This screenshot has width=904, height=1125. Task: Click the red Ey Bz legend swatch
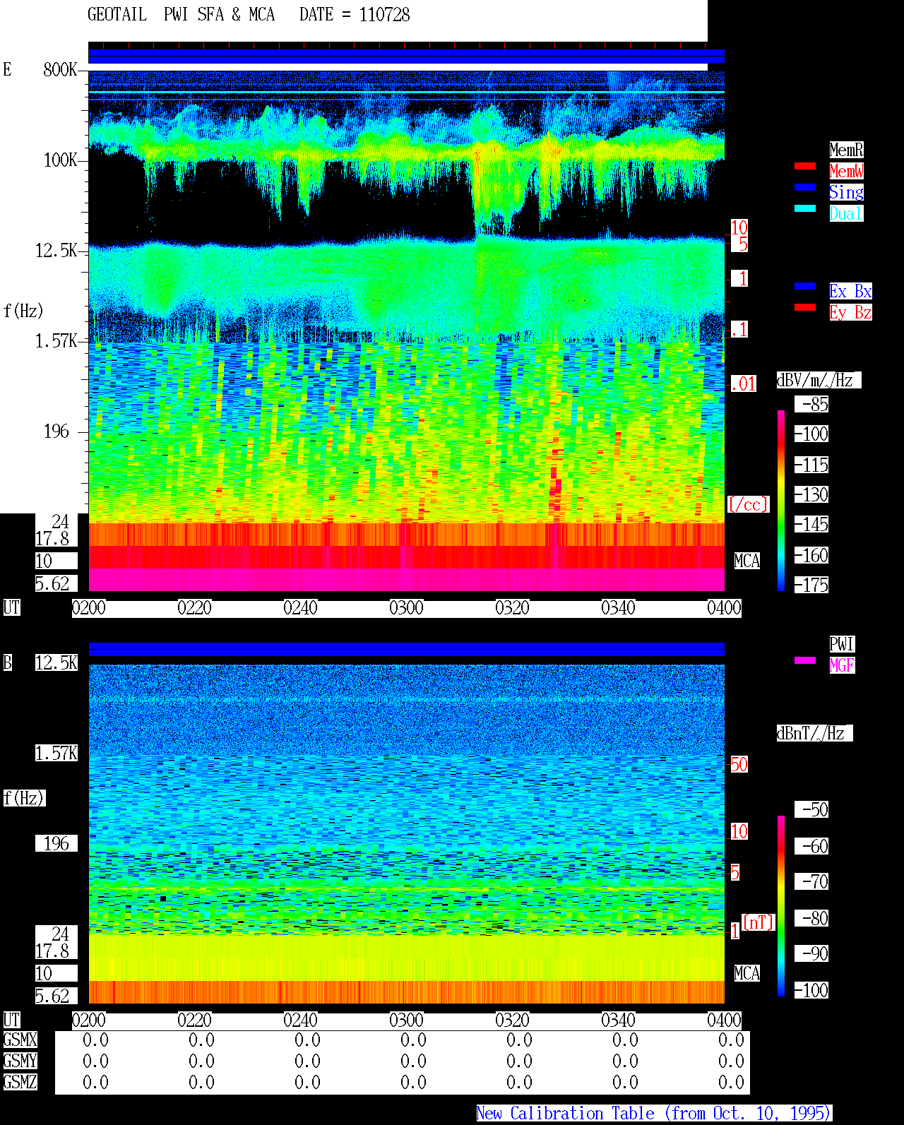(x=805, y=307)
